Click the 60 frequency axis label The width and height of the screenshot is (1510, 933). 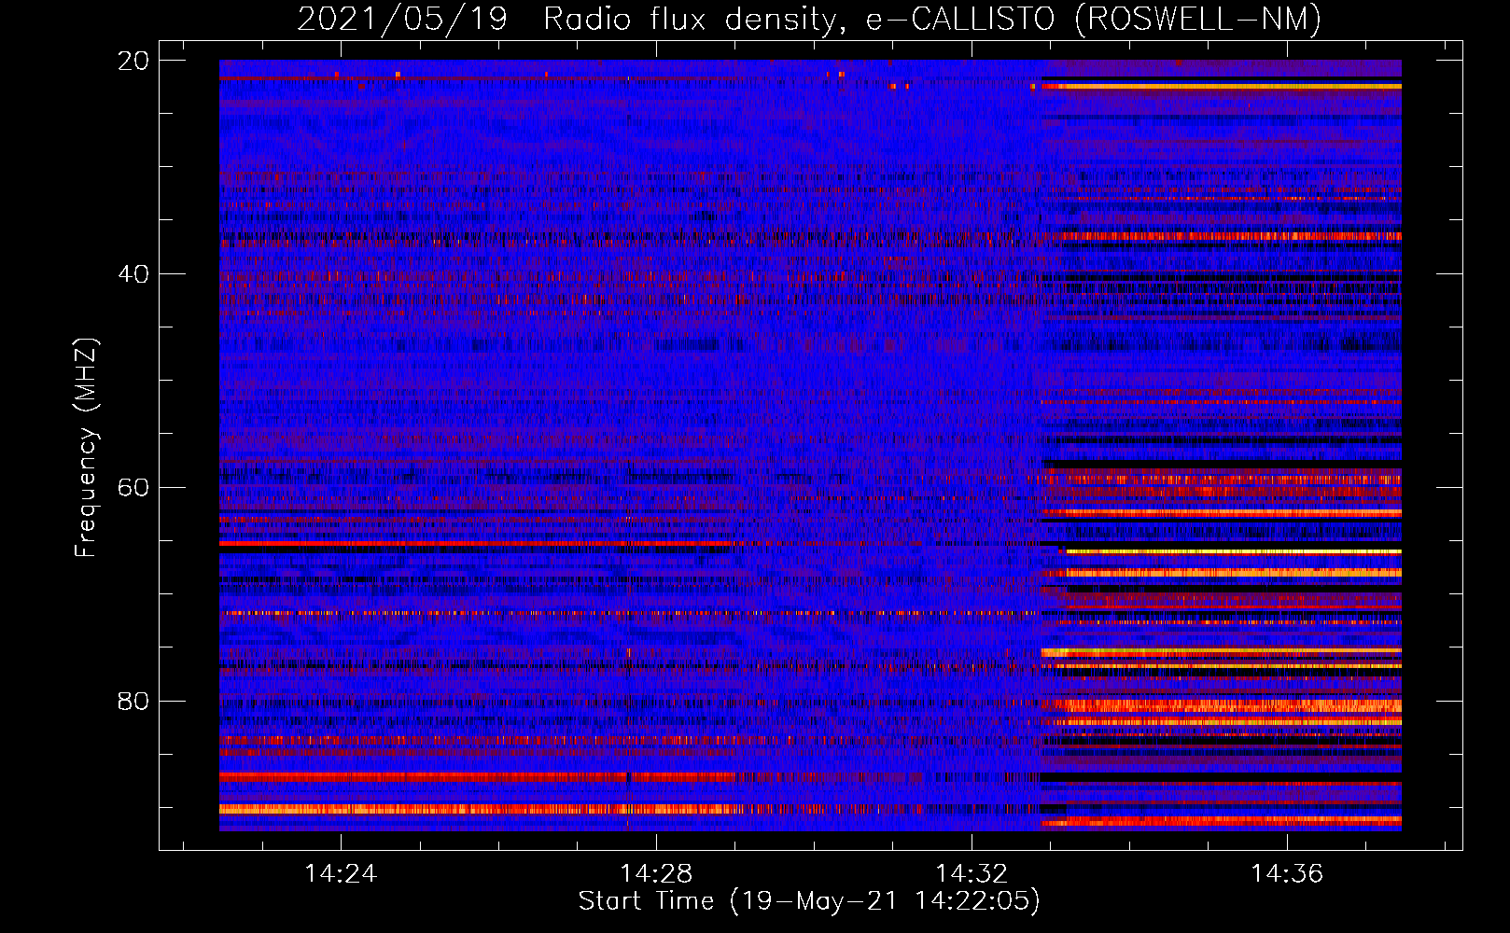point(133,487)
